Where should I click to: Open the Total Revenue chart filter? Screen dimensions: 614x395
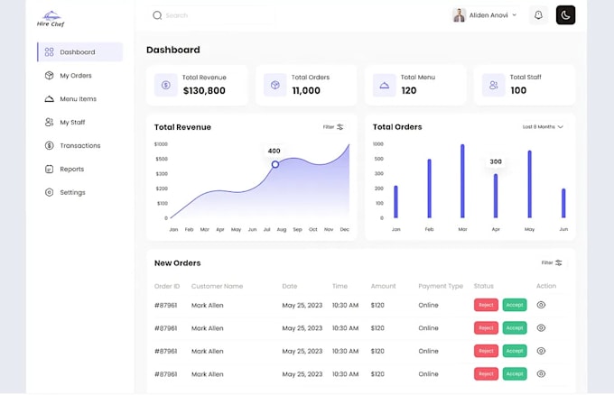333,127
